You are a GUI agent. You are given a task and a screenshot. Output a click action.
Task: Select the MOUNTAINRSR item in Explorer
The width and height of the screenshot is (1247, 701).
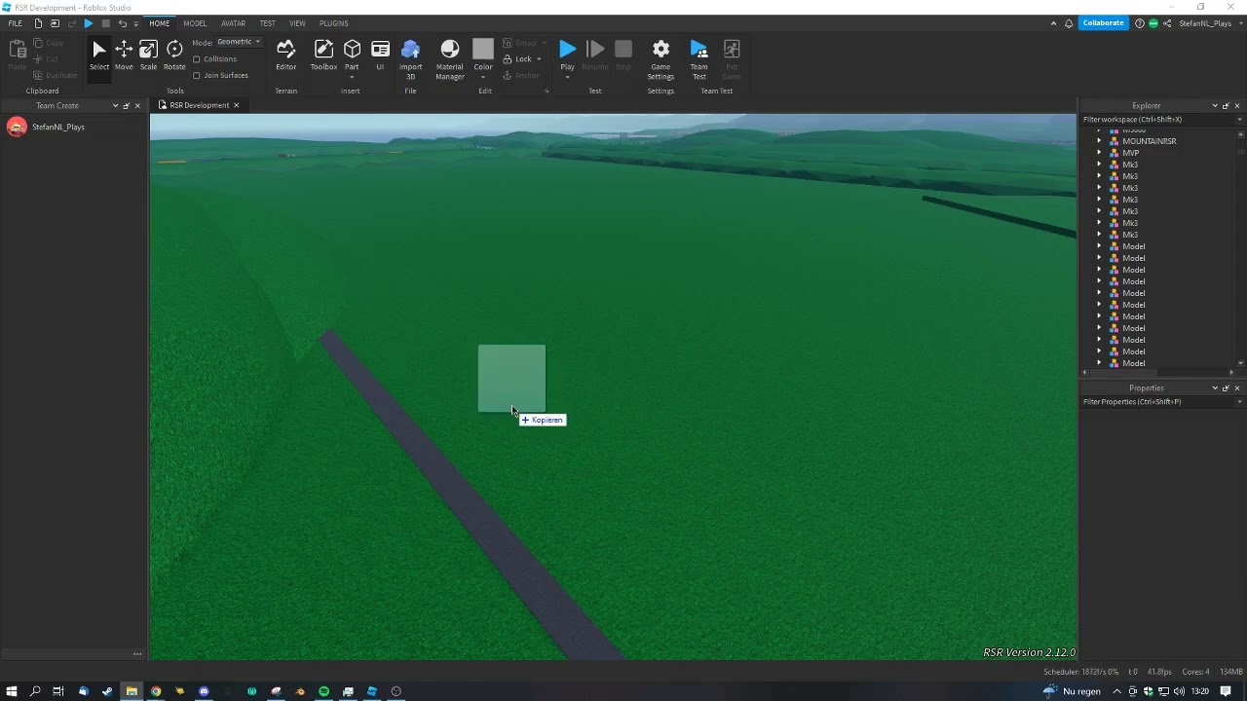click(x=1149, y=141)
